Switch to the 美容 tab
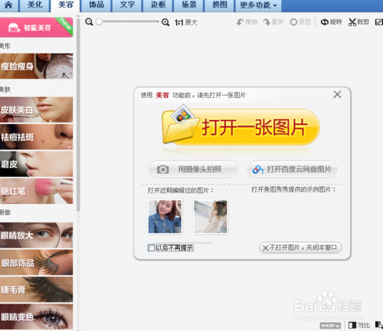The height and width of the screenshot is (331, 383). 66,5
